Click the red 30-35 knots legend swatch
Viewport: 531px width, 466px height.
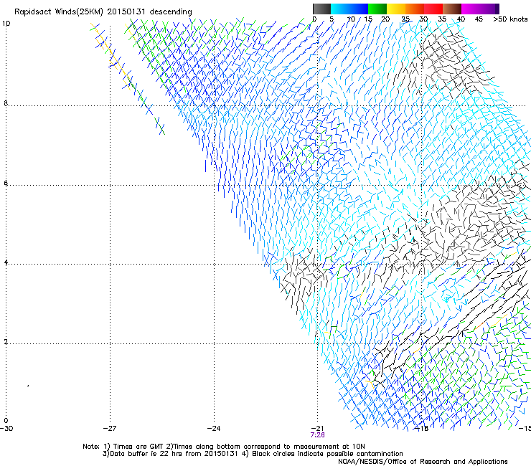[433, 9]
